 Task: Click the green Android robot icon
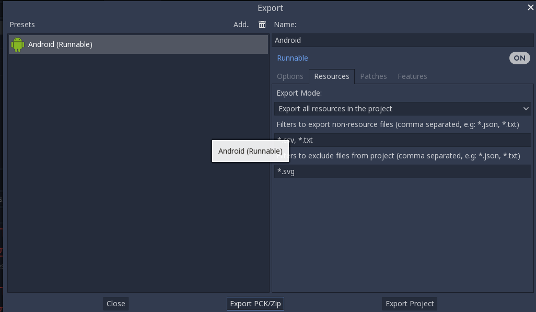tap(17, 44)
